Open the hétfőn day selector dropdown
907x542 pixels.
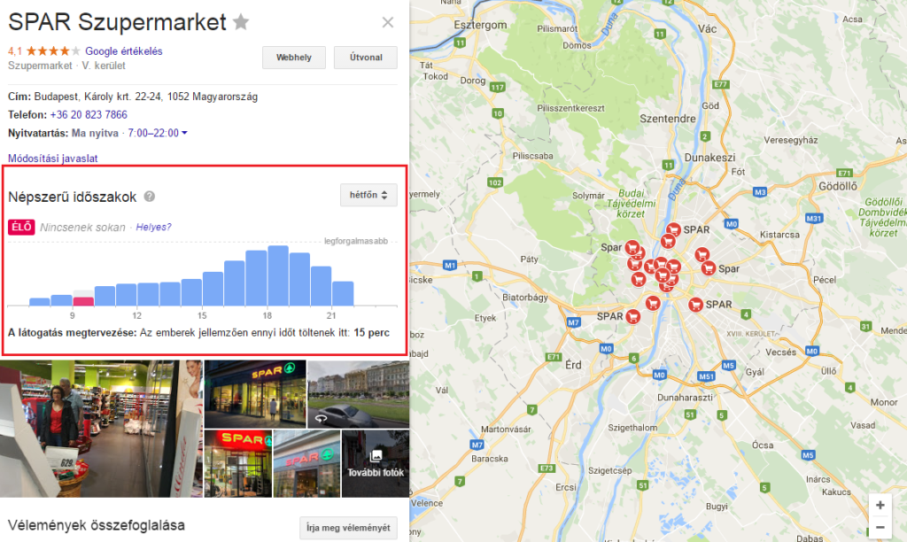(x=368, y=195)
